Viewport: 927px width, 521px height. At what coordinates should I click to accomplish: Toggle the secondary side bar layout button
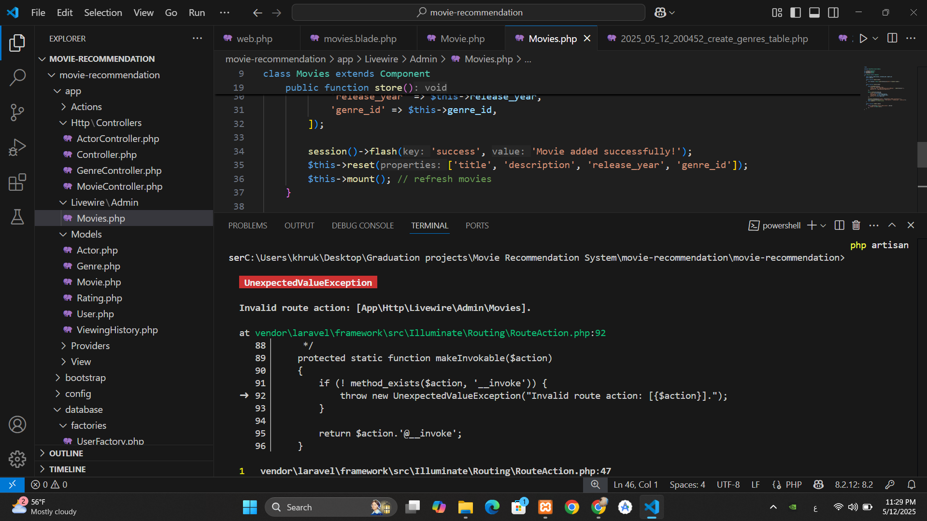(x=833, y=13)
